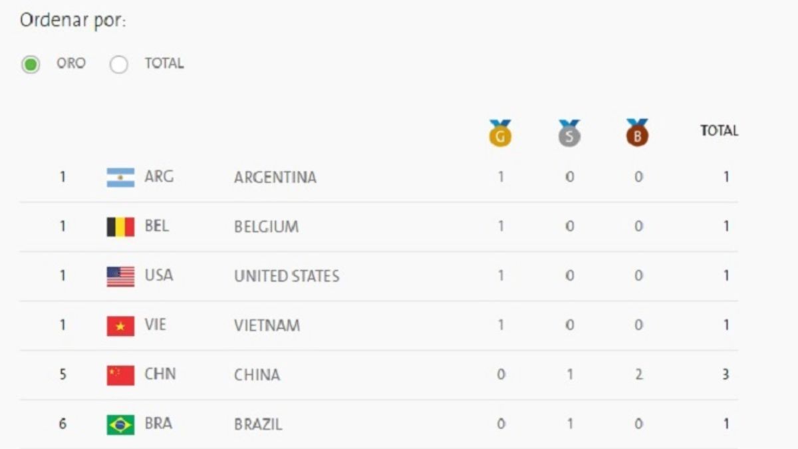
Task: Click the gold medal icon
Action: tap(500, 133)
